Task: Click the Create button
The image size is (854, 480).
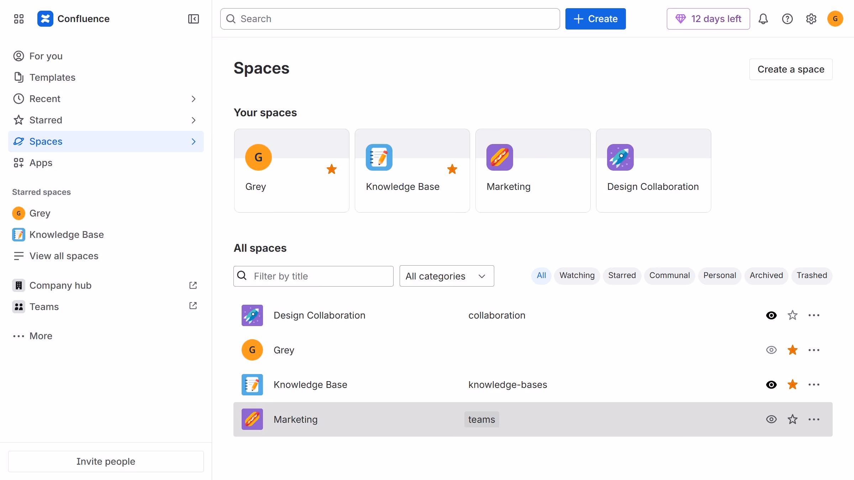Action: coord(595,19)
